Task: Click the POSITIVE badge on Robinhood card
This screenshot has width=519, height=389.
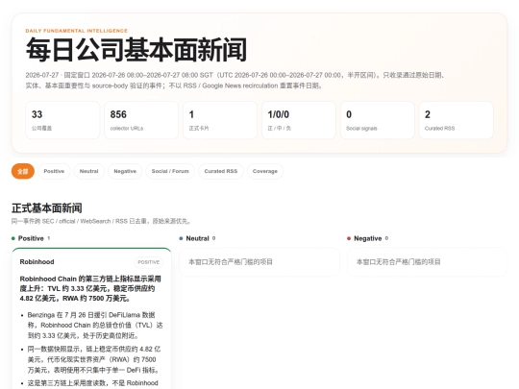Action: 149,262
